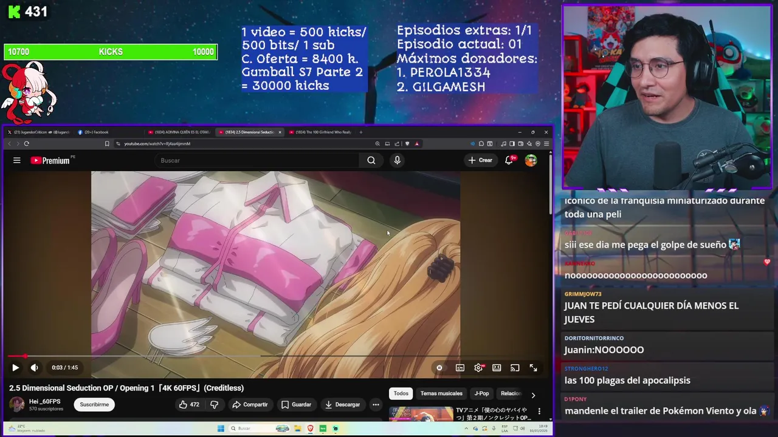The image size is (778, 437).
Task: Bookmark the page with the bookmark icon
Action: 107,144
